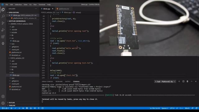Open the File menu
The width and height of the screenshot is (199, 112).
click(x=7, y=4)
